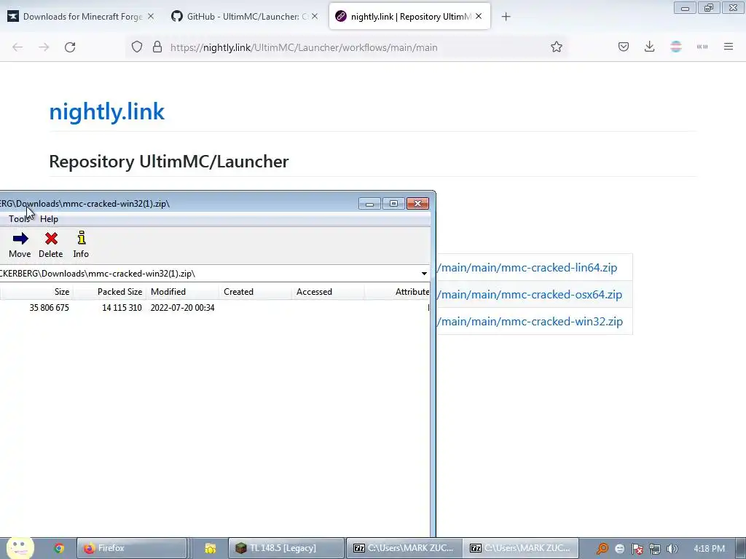Click the Save to Pocket icon
This screenshot has width=746, height=559.
[x=624, y=47]
